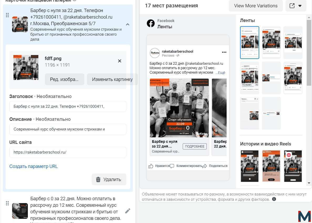Remove fdff.png image with the X icon
This screenshot has width=312, height=223.
(x=119, y=61)
